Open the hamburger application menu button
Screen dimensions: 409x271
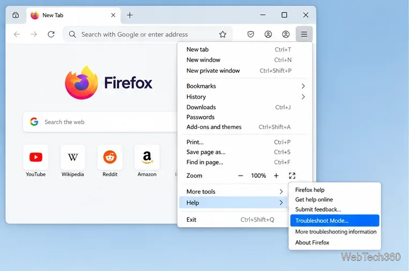click(x=304, y=34)
